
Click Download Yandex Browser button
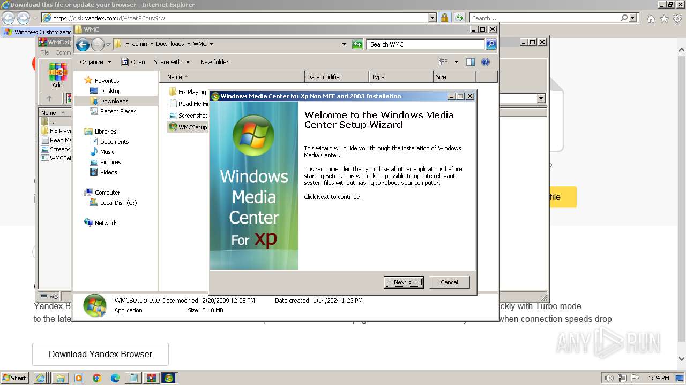100,354
